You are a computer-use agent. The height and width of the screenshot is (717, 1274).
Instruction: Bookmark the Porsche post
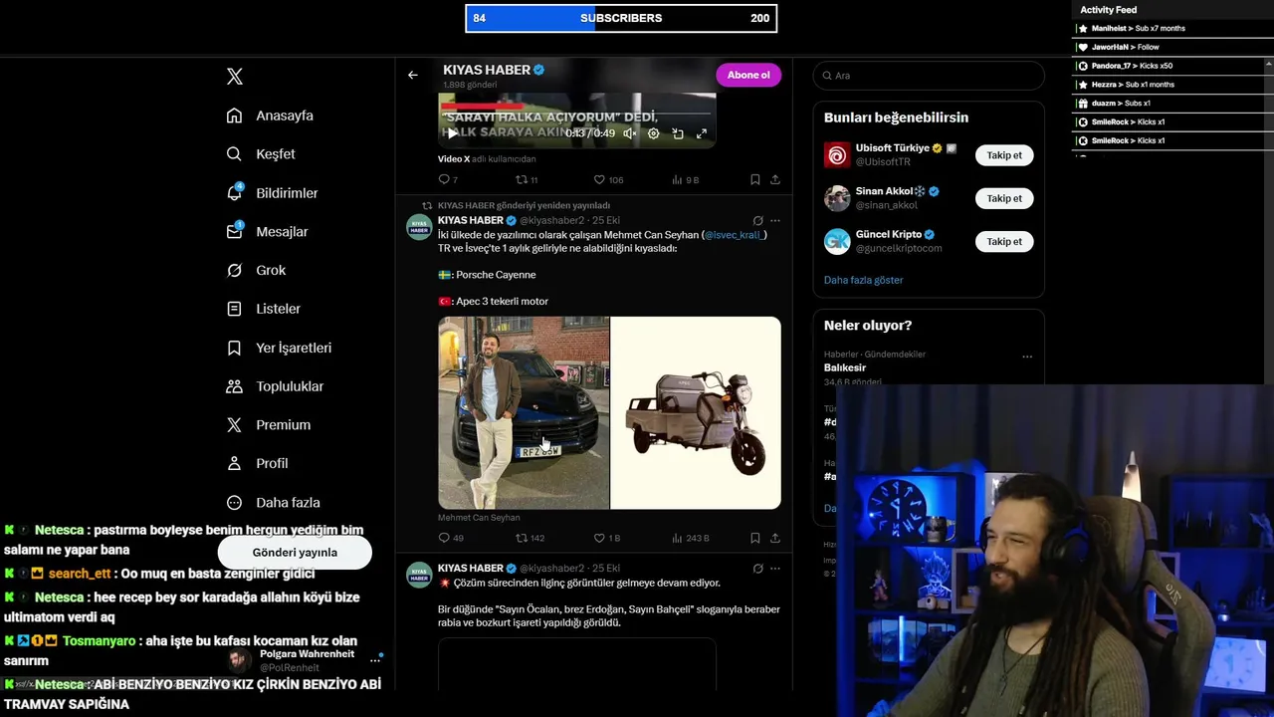(755, 538)
